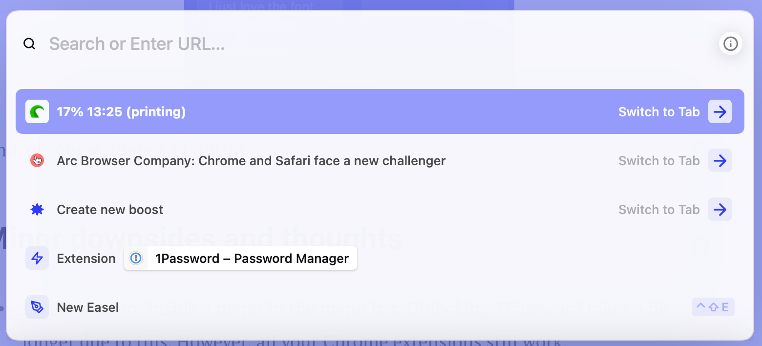Viewport: 762px width, 346px height.
Task: Type in the Search or Enter URL field
Action: coord(342,44)
